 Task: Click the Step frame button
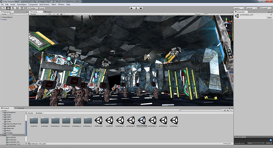point(141,8)
